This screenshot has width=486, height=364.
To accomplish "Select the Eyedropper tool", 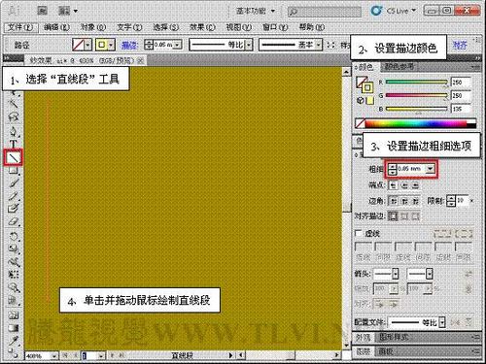I will [14, 341].
